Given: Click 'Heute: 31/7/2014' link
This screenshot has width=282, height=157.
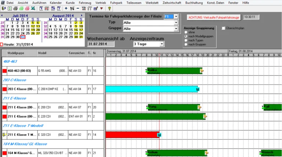Looking at the screenshot, I should point(18,44).
